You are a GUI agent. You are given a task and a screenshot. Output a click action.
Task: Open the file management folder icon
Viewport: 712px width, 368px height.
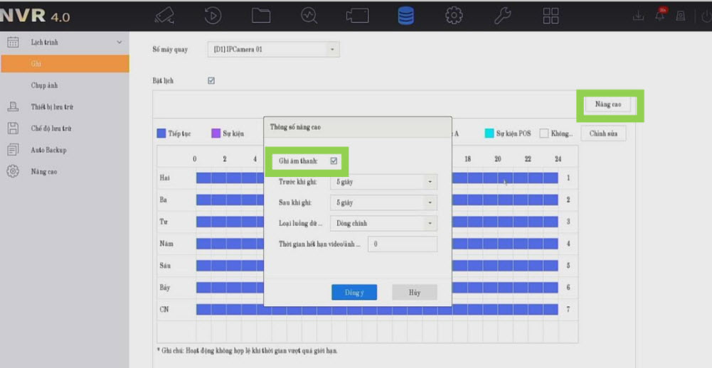click(261, 15)
